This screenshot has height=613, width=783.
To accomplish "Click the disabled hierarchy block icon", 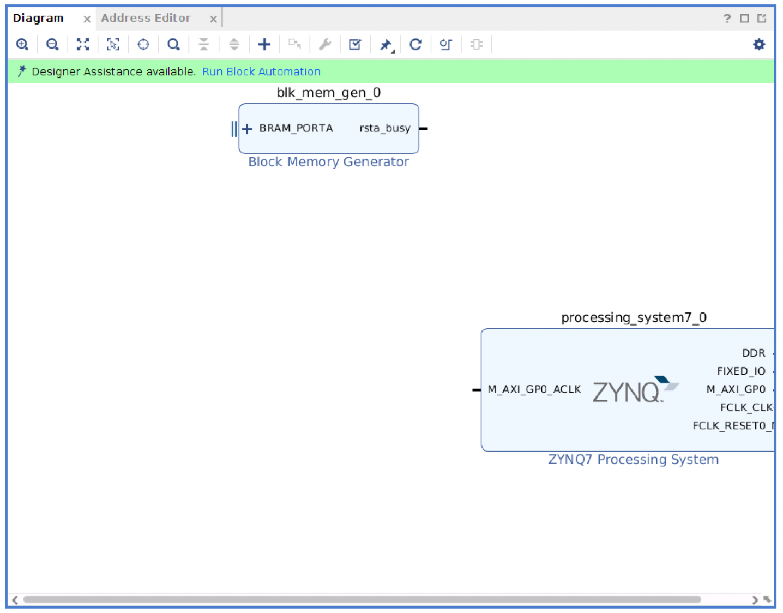I will (477, 44).
